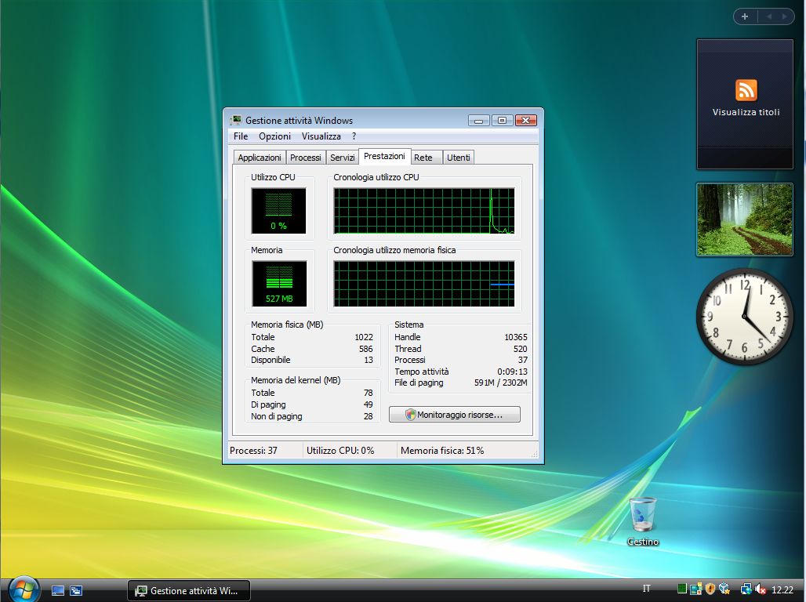Click IT language bar indicator
This screenshot has height=602, width=806.
(x=646, y=589)
